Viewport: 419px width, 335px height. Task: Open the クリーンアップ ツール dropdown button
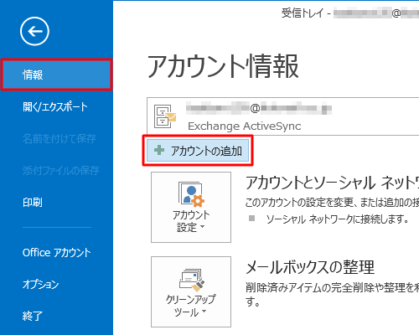click(191, 291)
